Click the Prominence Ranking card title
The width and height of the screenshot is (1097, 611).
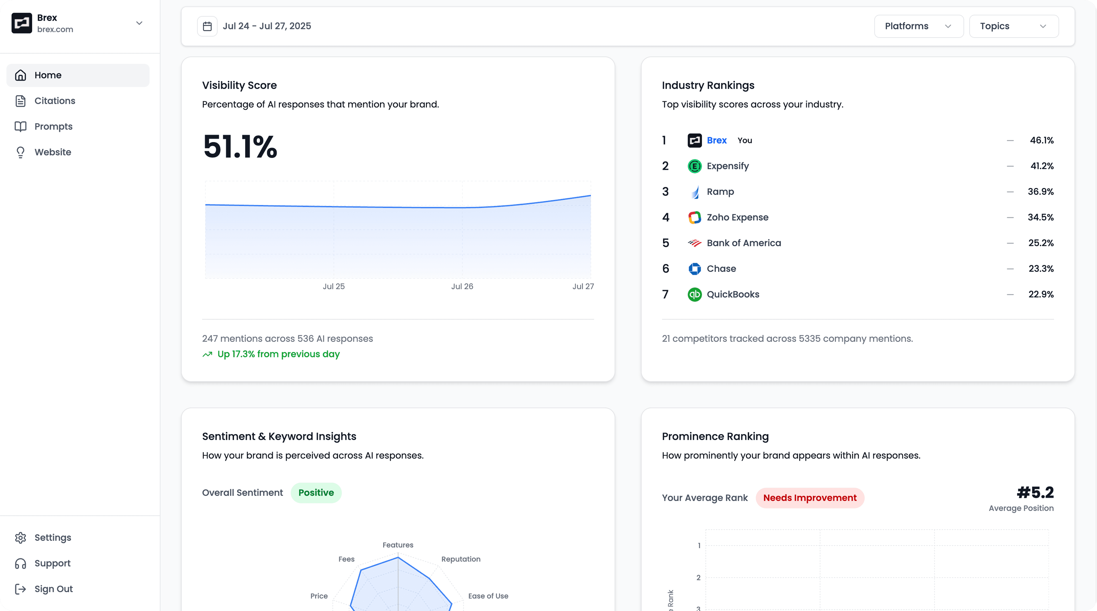coord(715,436)
